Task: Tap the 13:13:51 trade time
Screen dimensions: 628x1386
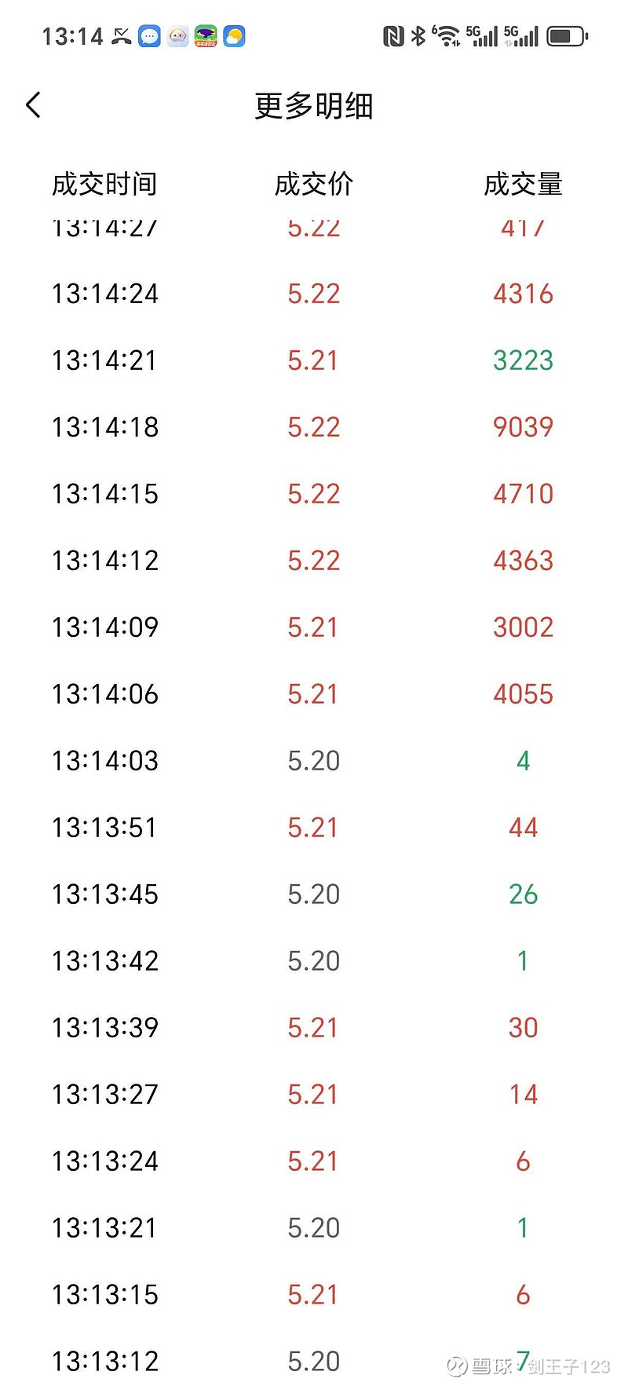Action: click(105, 828)
